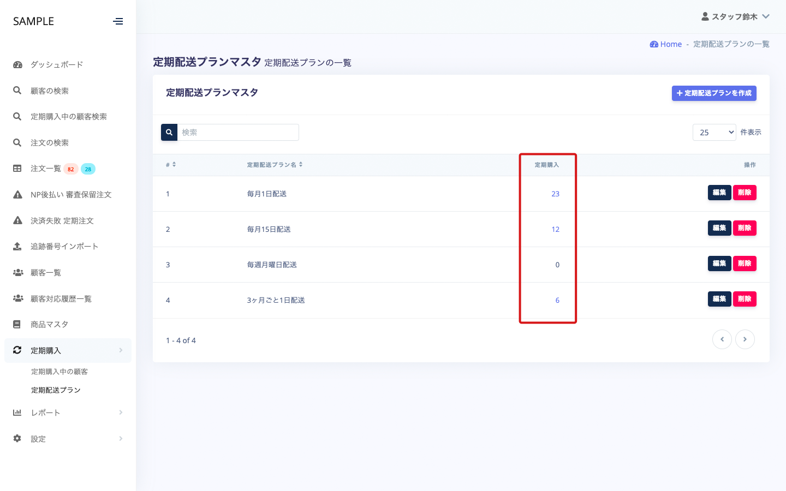This screenshot has width=786, height=491.
Task: Open 追跡番号インポート upload page
Action: click(x=64, y=247)
